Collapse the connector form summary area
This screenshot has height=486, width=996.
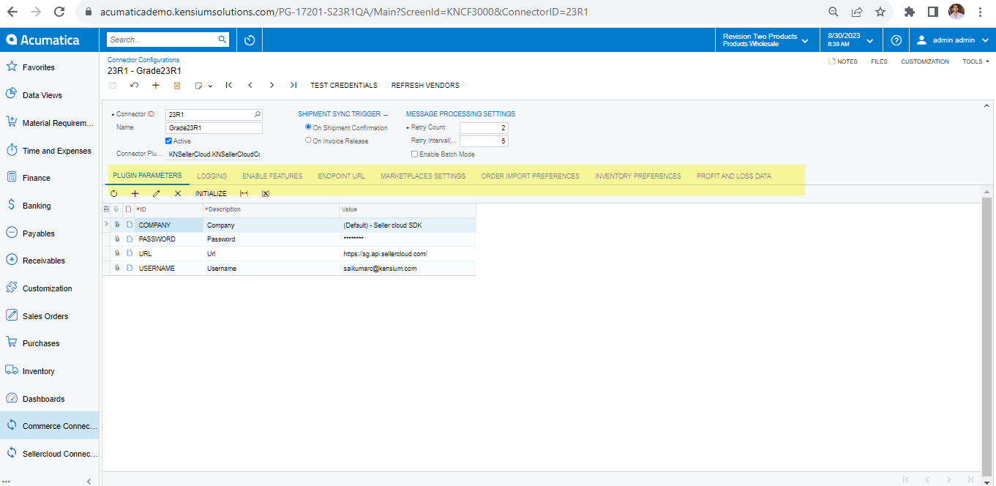987,105
